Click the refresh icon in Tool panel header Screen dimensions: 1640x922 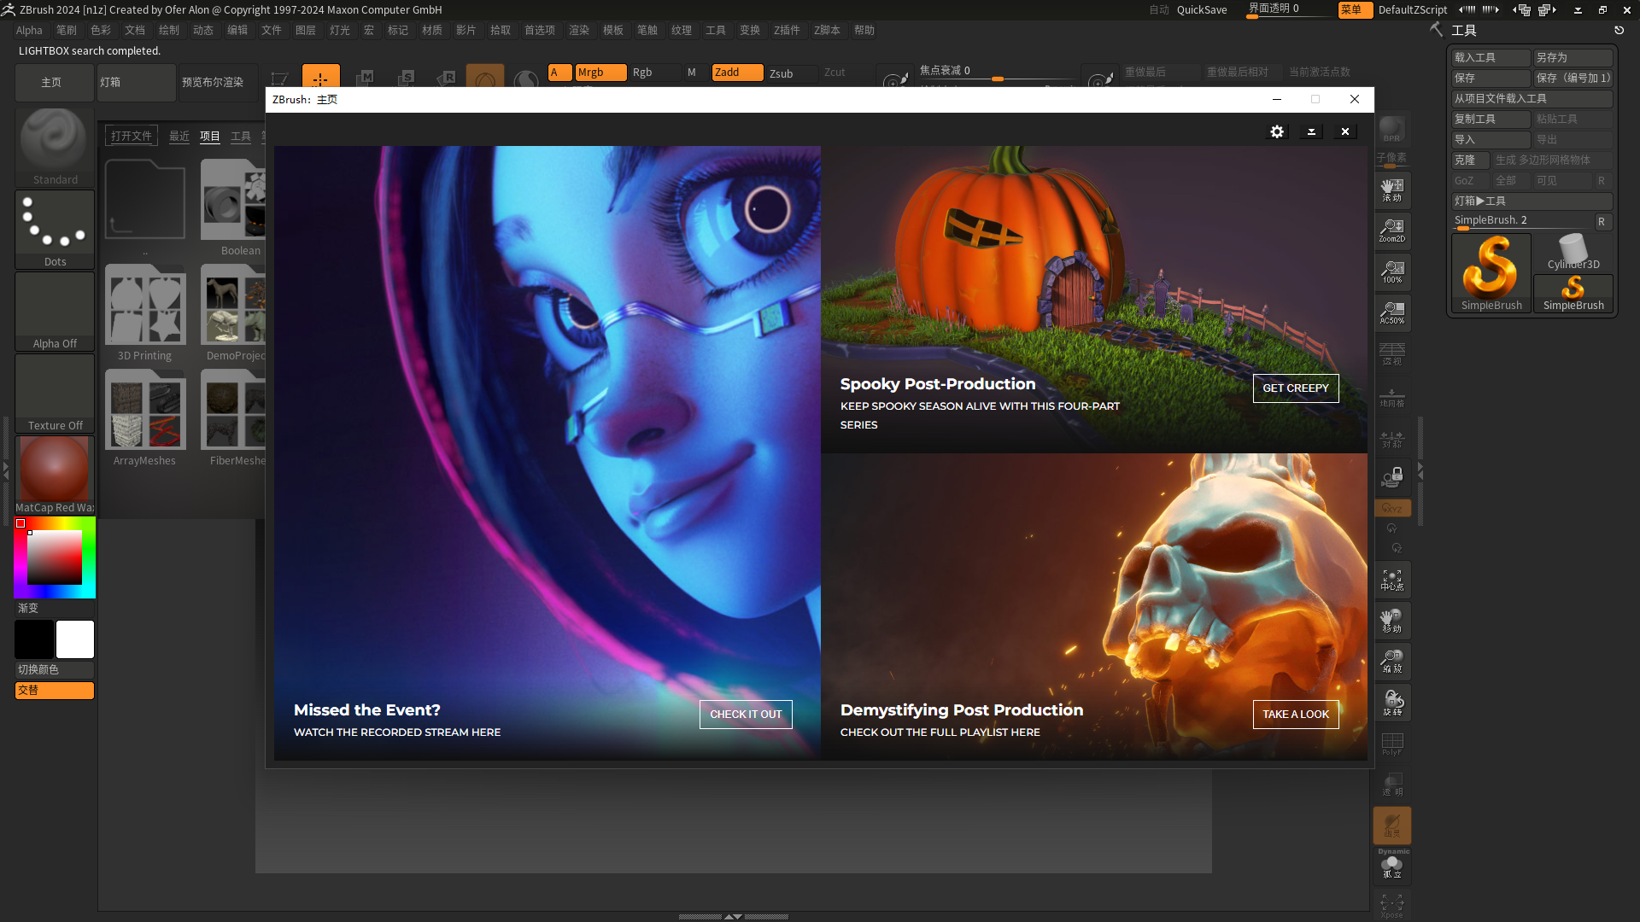click(x=1619, y=30)
